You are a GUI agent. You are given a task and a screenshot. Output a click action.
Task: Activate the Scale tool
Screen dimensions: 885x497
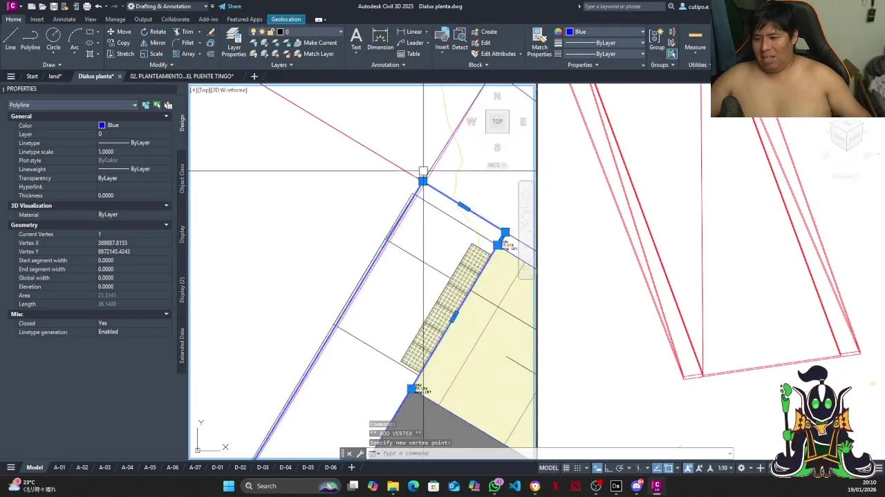(151, 54)
